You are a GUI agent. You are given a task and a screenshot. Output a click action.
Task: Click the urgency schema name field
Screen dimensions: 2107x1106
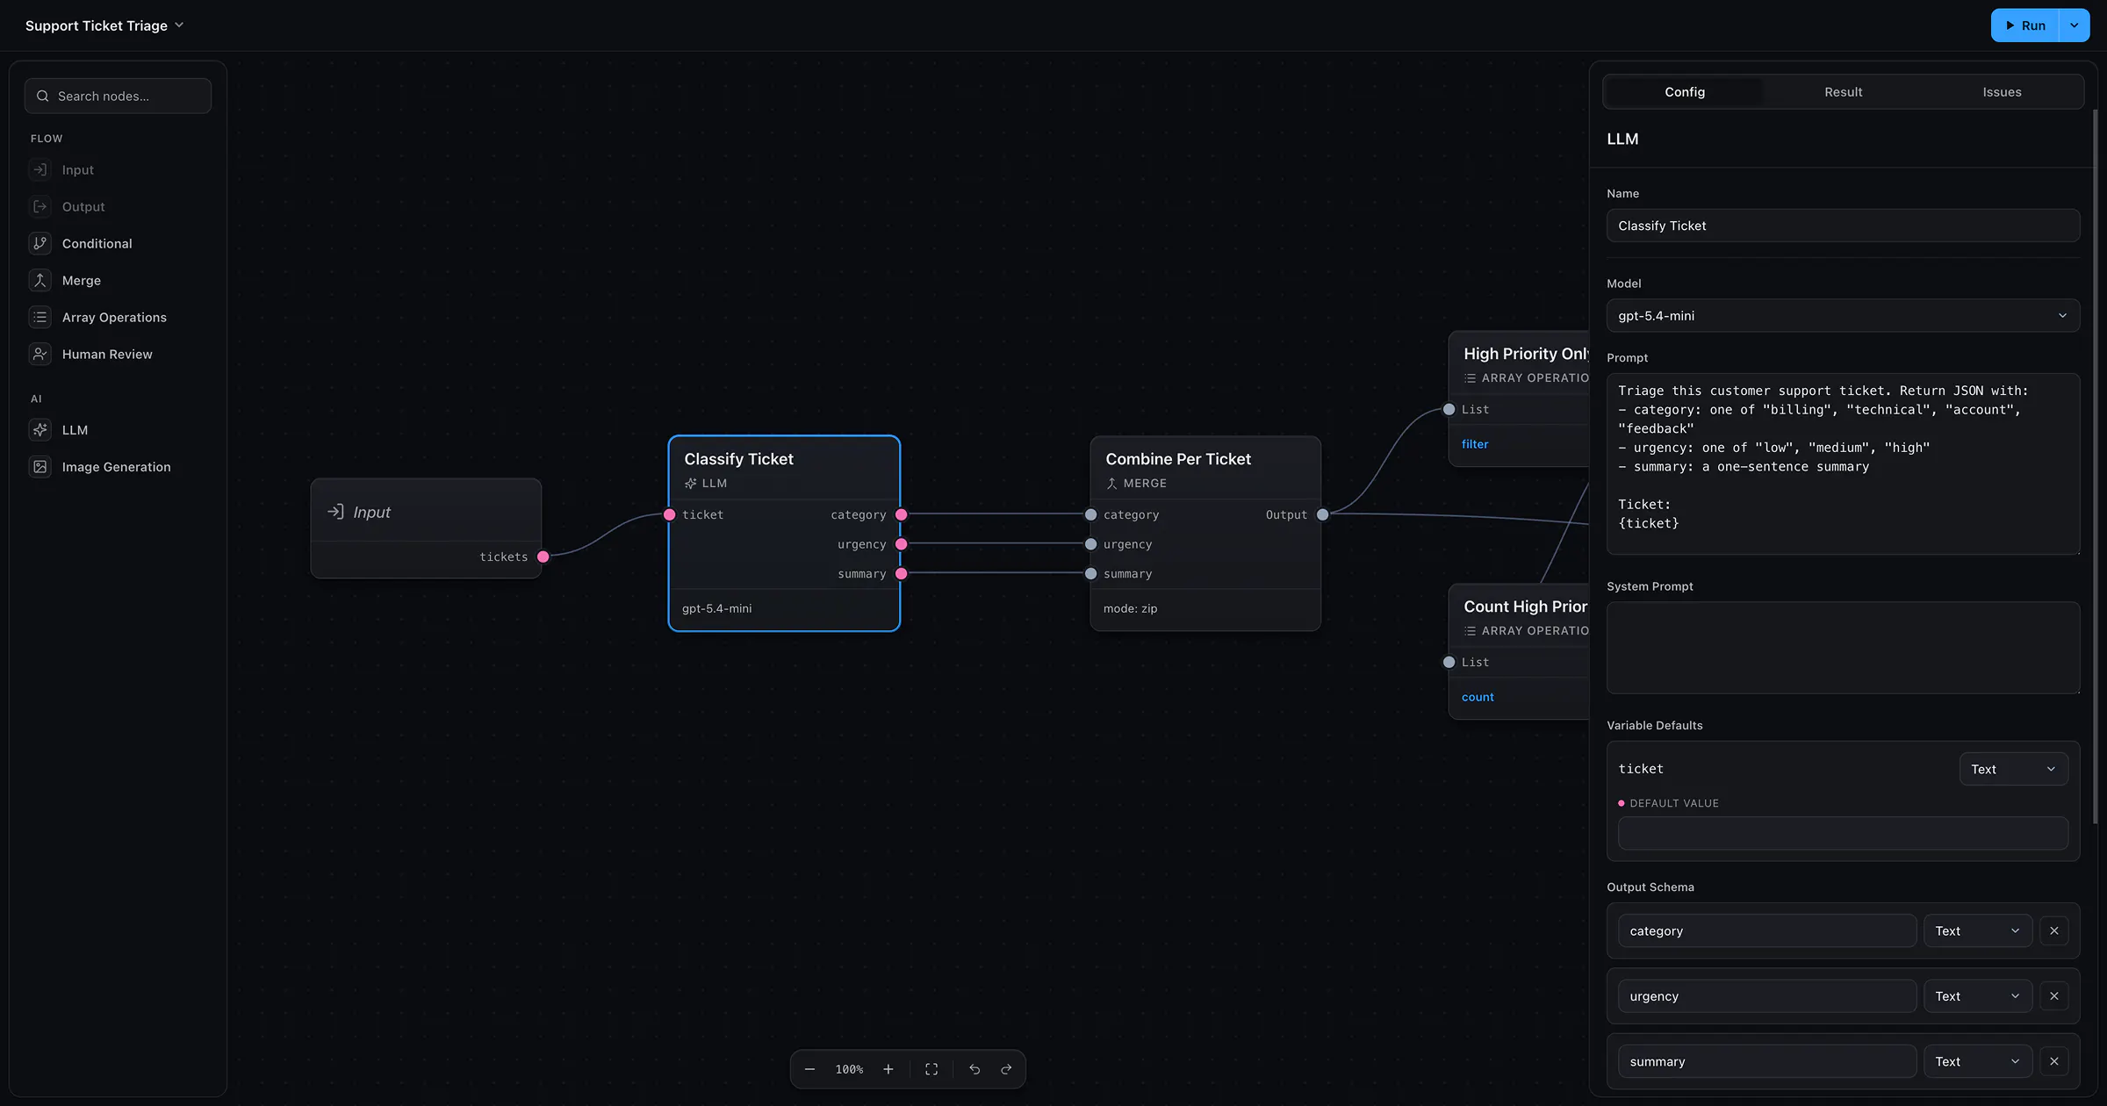click(1766, 995)
